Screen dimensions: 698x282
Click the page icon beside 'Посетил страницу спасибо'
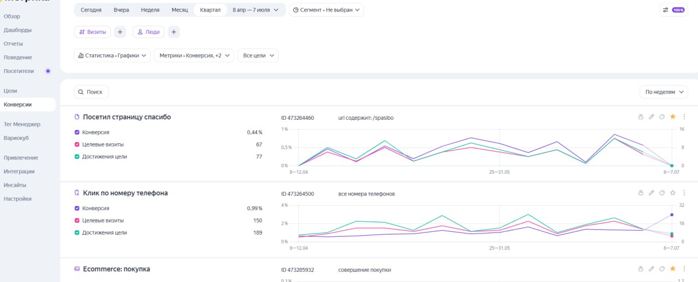[77, 117]
